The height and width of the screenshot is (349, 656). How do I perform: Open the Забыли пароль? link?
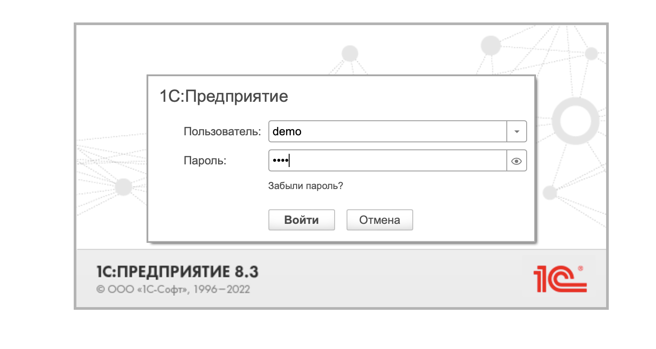tap(305, 186)
